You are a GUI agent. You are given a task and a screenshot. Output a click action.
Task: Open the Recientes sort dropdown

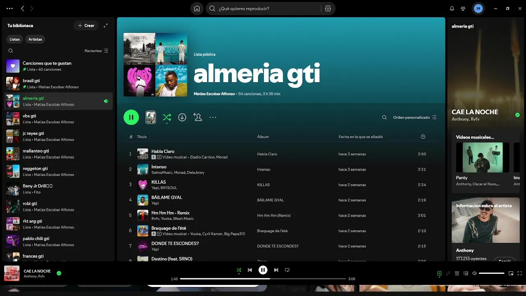(97, 51)
